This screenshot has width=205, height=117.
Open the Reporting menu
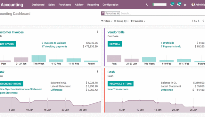click(x=93, y=5)
